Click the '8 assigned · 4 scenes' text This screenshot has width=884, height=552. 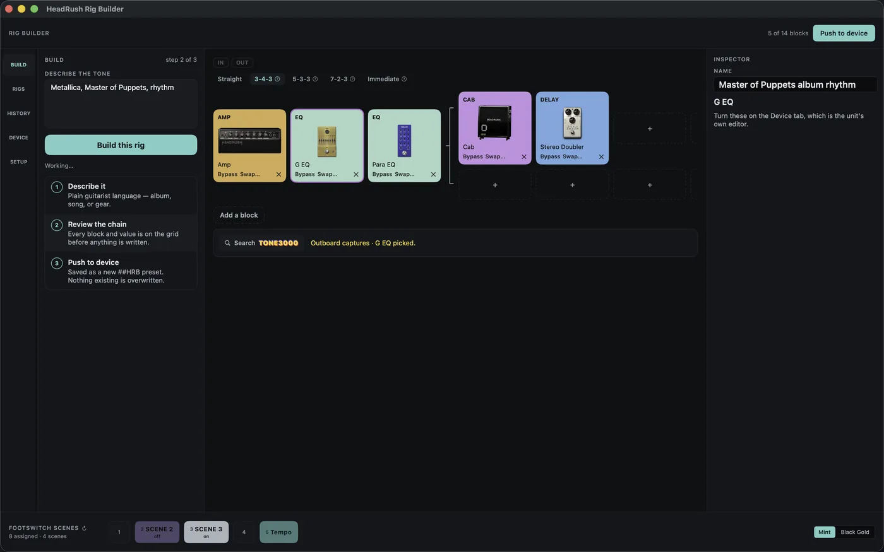pos(38,536)
